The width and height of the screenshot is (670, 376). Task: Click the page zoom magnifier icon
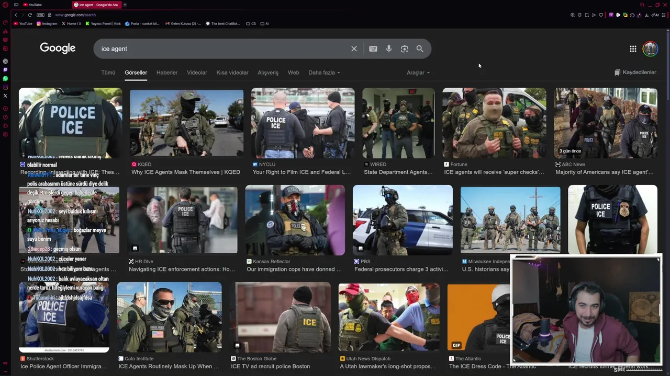point(573,15)
